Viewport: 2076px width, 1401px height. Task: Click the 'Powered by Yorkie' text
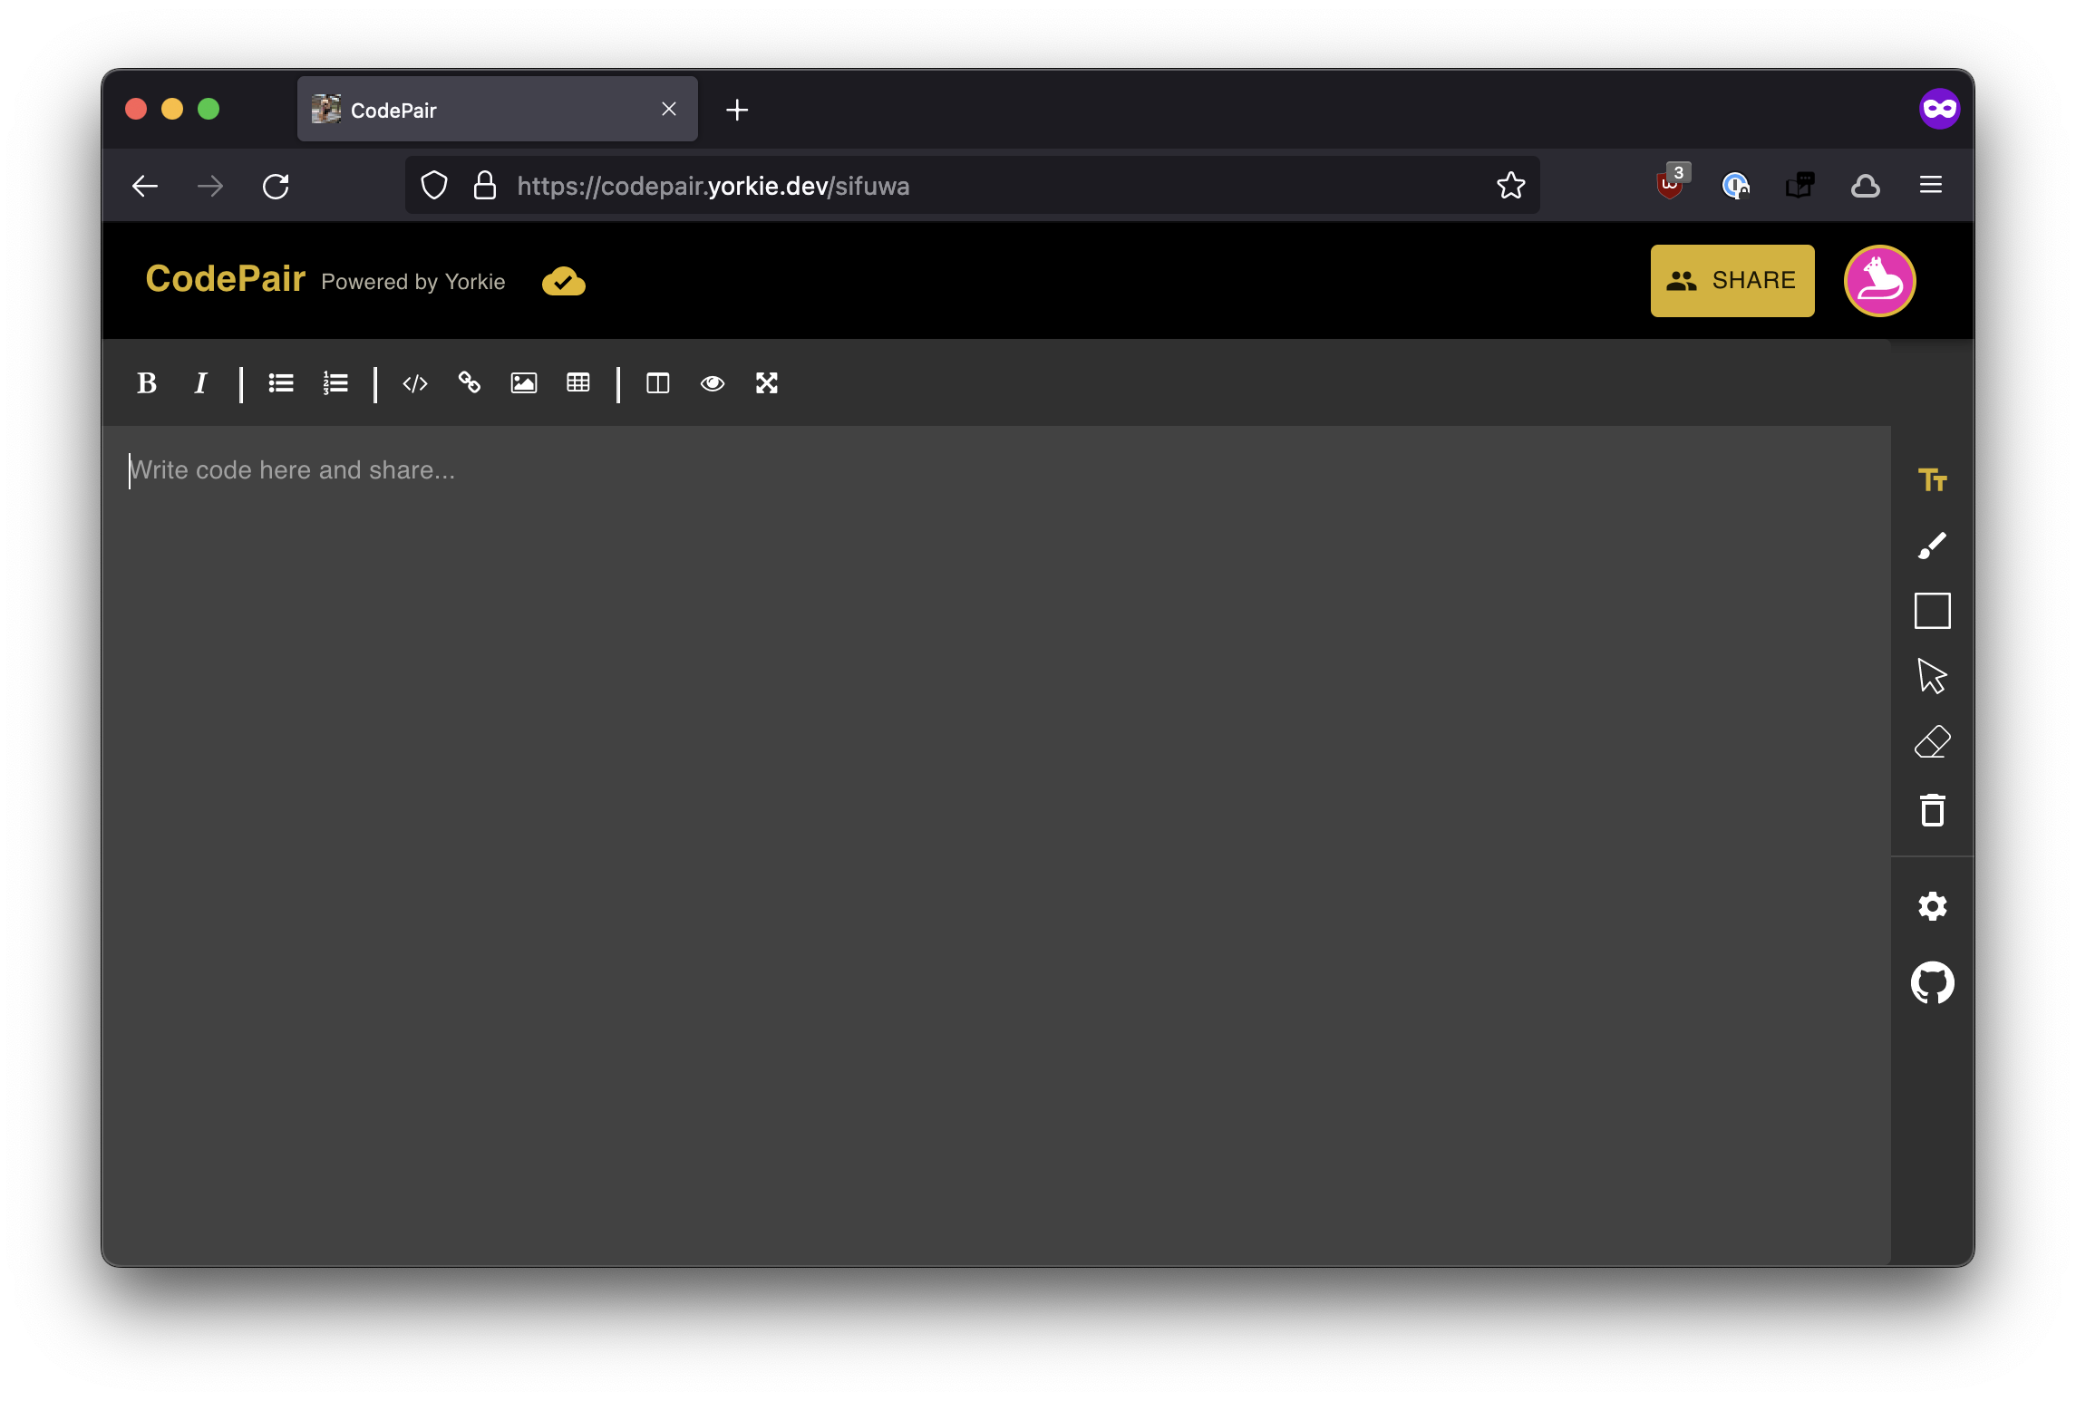412,282
